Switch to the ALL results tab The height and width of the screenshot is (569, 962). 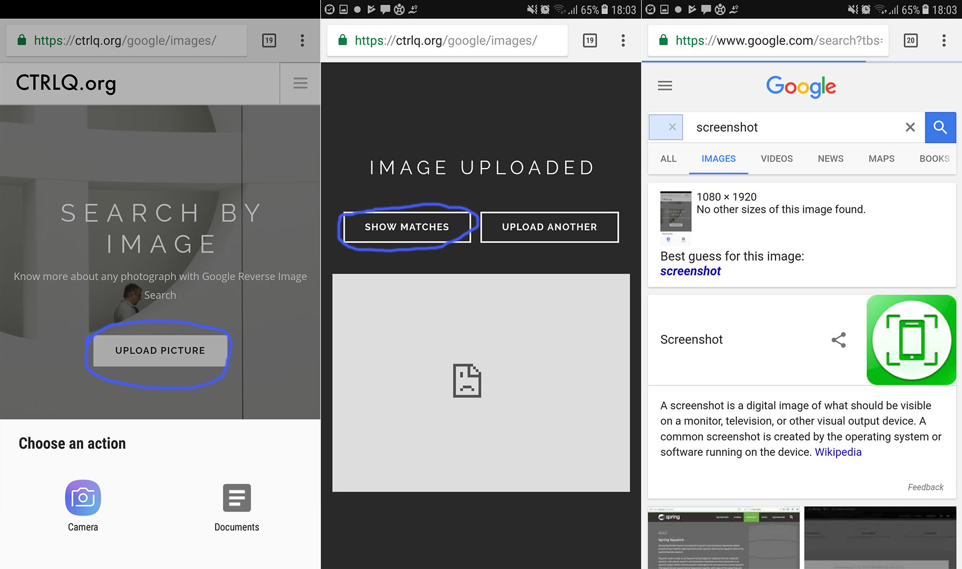[669, 159]
